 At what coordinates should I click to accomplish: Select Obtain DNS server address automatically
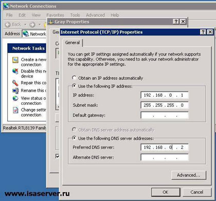point(74,130)
